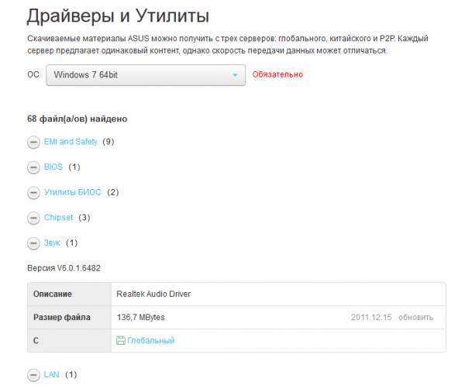The height and width of the screenshot is (392, 465).
Task: Toggle the Chipset section minus icon
Action: (x=33, y=218)
